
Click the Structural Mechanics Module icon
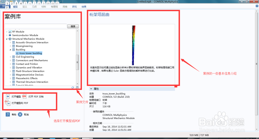[x=10, y=39]
